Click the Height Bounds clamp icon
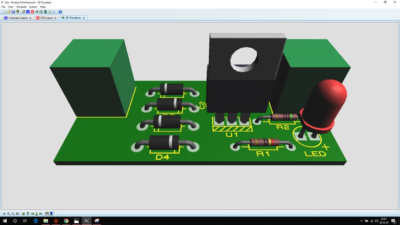Viewport: 400px width, 225px height. (47, 214)
